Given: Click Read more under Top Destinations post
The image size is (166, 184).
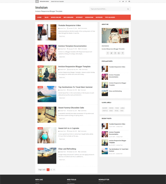Looking at the screenshot, I should pos(62,98).
